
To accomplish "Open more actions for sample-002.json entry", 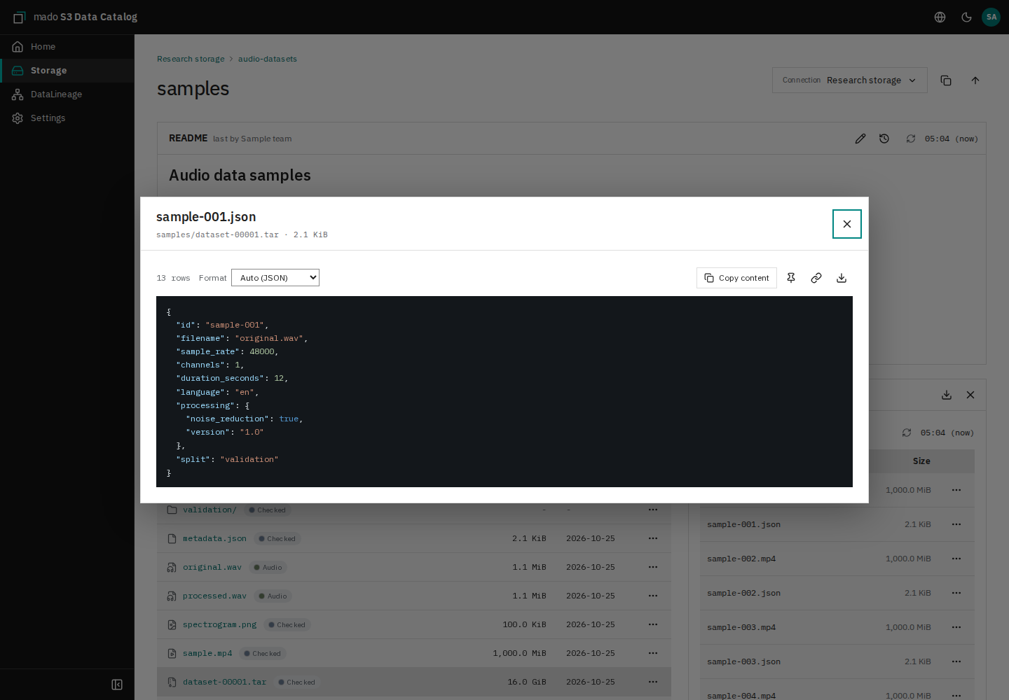I will (x=956, y=594).
